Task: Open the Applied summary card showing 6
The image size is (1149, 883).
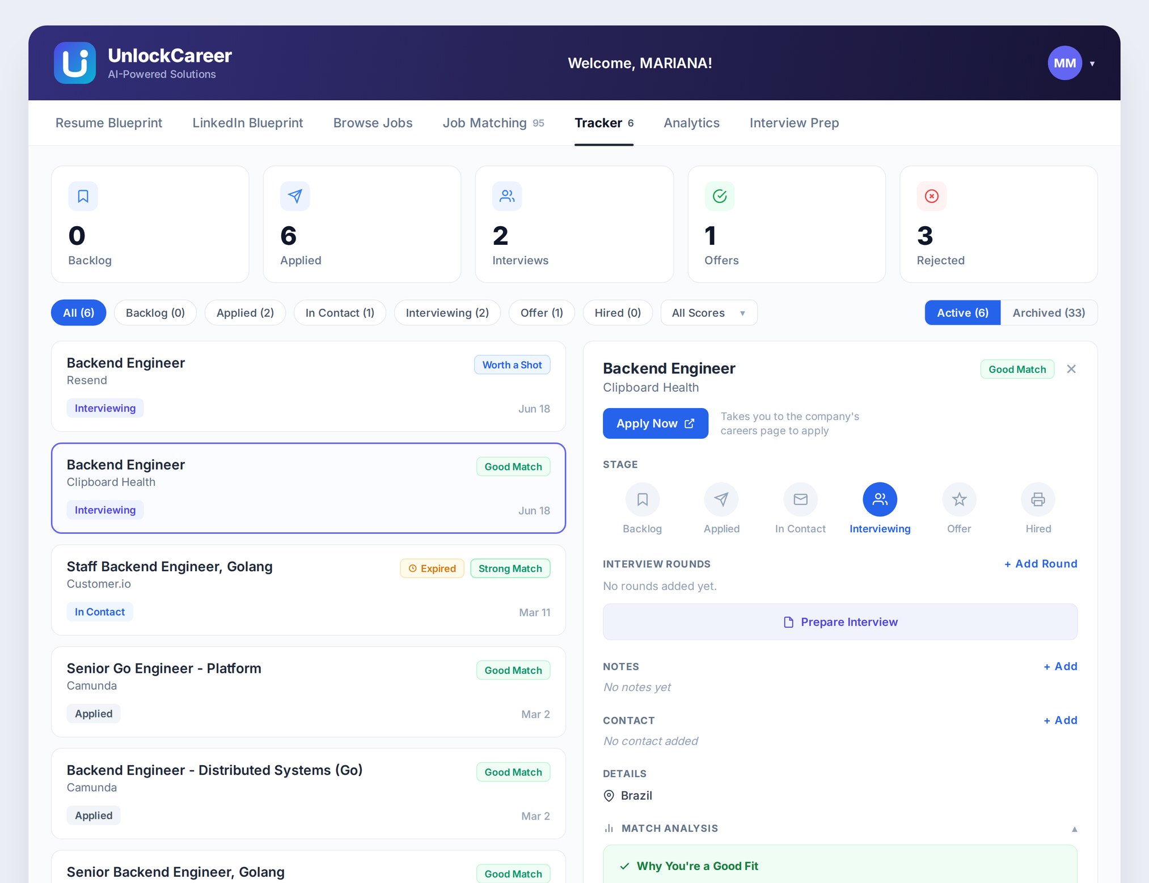Action: click(x=362, y=224)
